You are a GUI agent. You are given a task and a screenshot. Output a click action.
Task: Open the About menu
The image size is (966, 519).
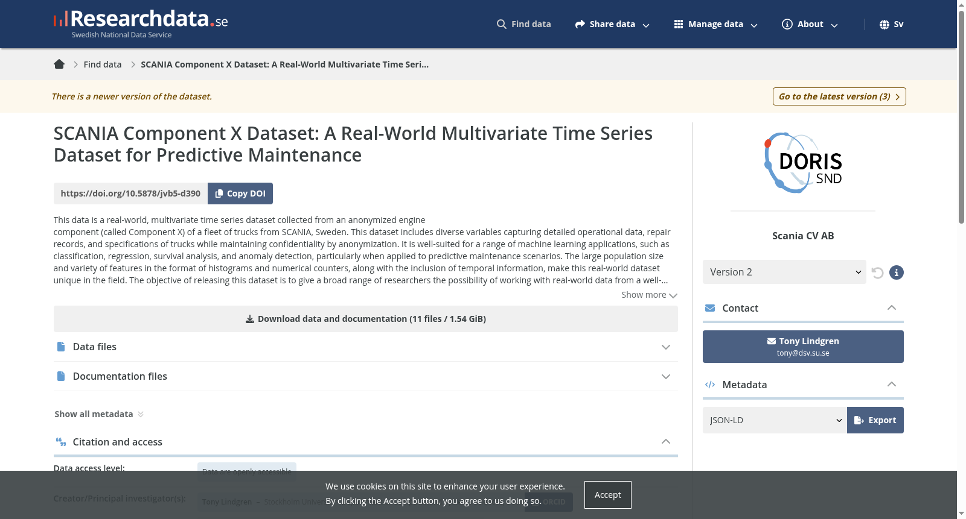[810, 24]
